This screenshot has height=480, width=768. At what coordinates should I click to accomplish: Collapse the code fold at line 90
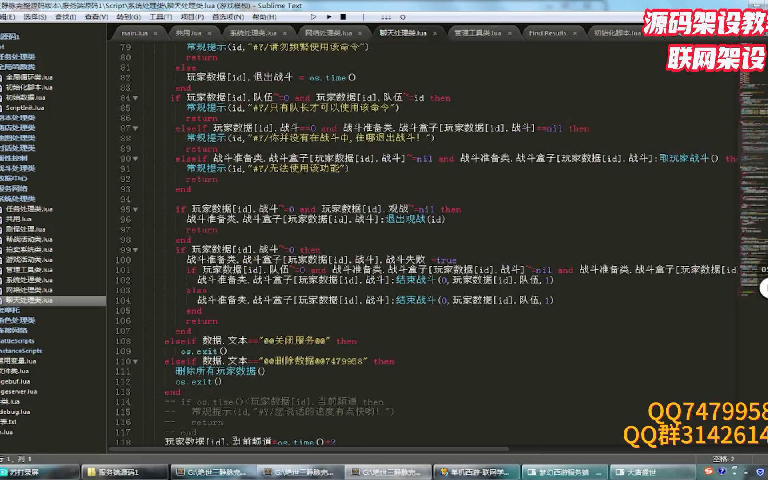[x=136, y=159]
